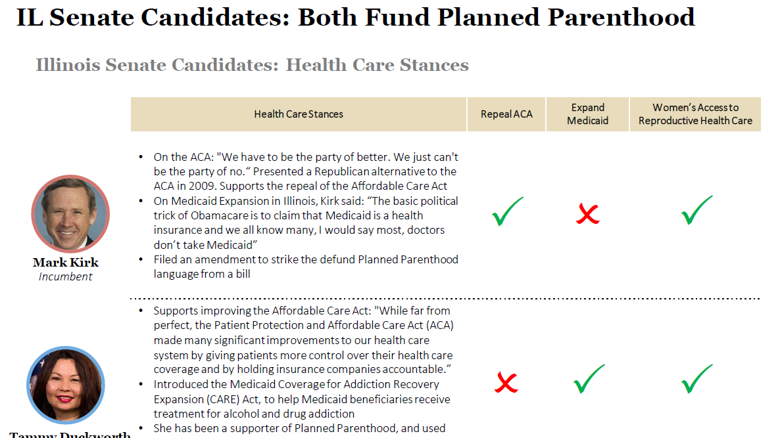
Task: Click Mark Kirk's green Women's Access checkmark
Action: (696, 210)
